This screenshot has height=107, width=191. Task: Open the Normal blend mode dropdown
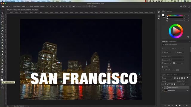pyautogui.click(x=169, y=81)
